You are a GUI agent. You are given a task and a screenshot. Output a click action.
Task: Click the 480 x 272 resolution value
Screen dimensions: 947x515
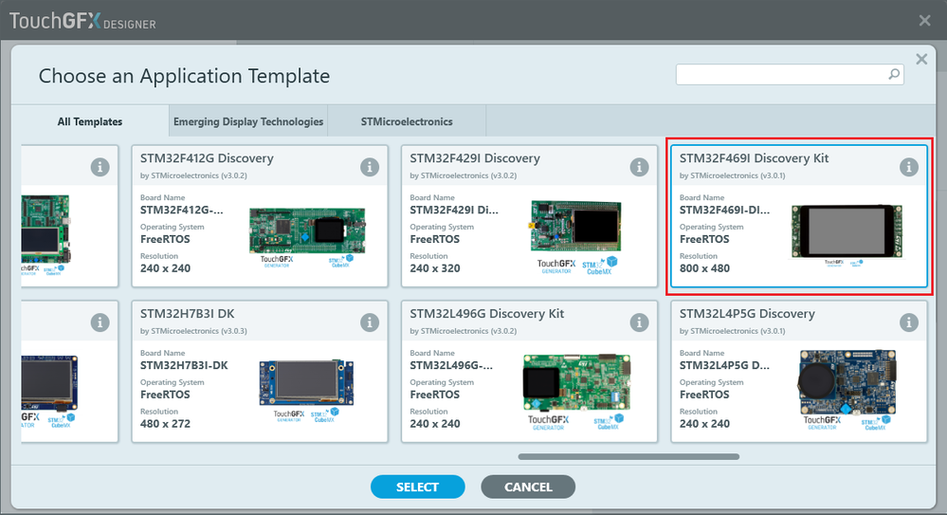pyautogui.click(x=165, y=424)
